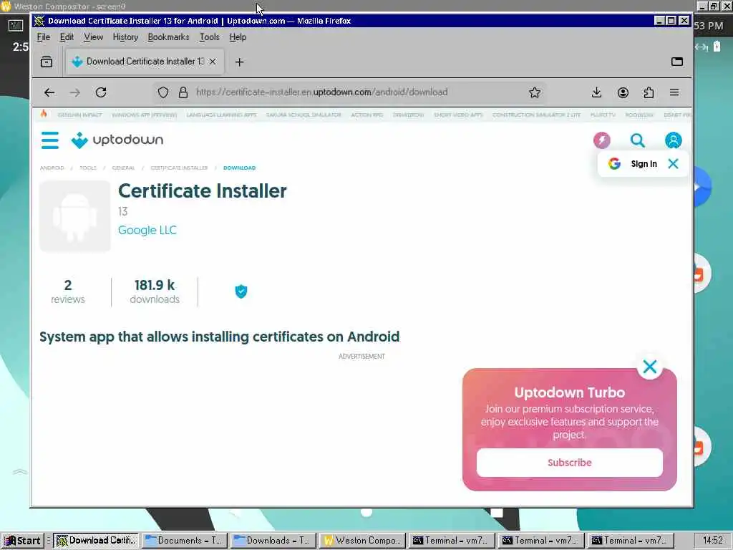
Task: Open the Uptodown site hamburger menu
Action: tap(50, 140)
